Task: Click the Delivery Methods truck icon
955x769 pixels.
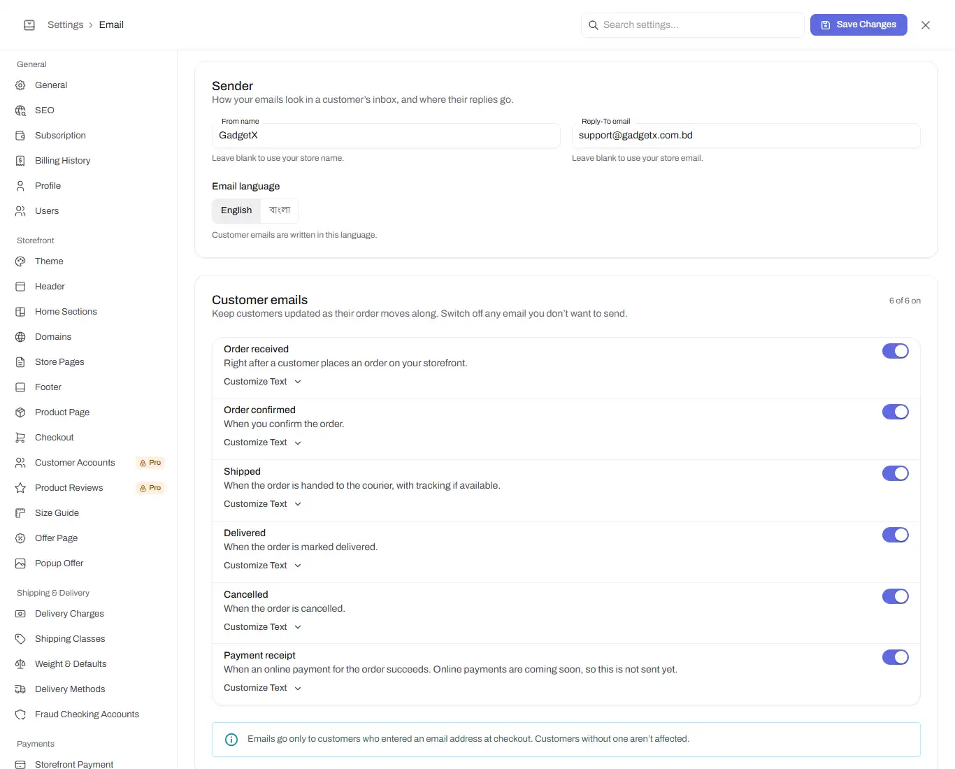Action: tap(20, 689)
